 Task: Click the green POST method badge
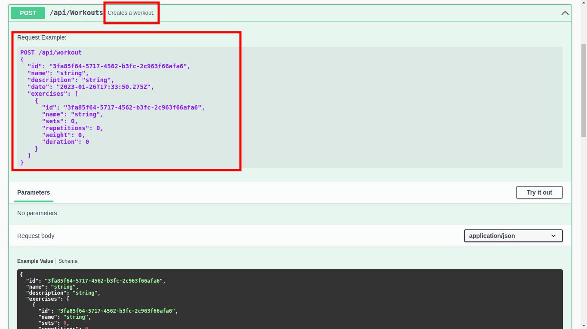point(28,13)
